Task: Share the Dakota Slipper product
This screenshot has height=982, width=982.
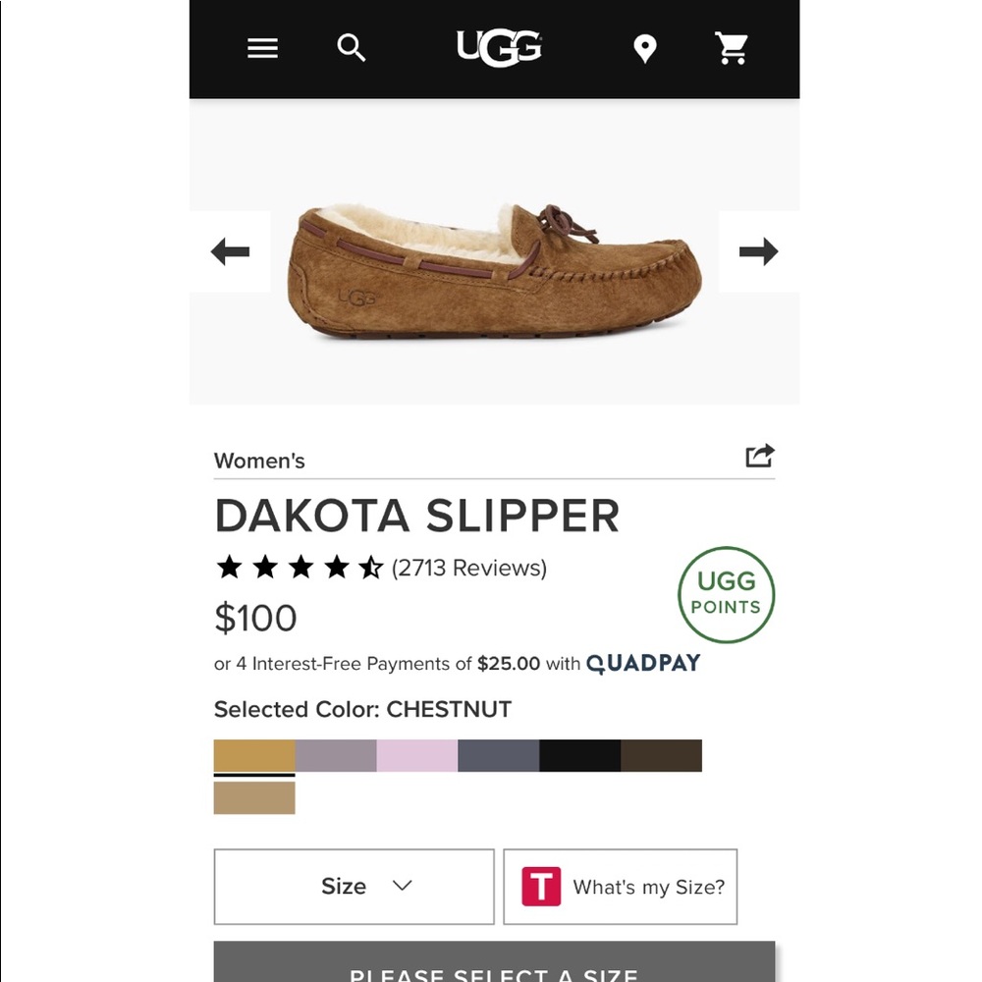Action: [x=760, y=455]
